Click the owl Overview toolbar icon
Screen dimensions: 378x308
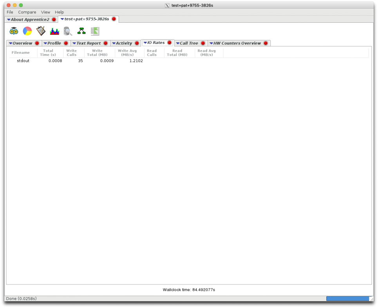[x=14, y=31]
